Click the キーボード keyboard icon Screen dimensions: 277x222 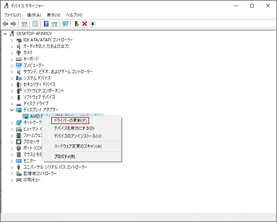click(19, 59)
